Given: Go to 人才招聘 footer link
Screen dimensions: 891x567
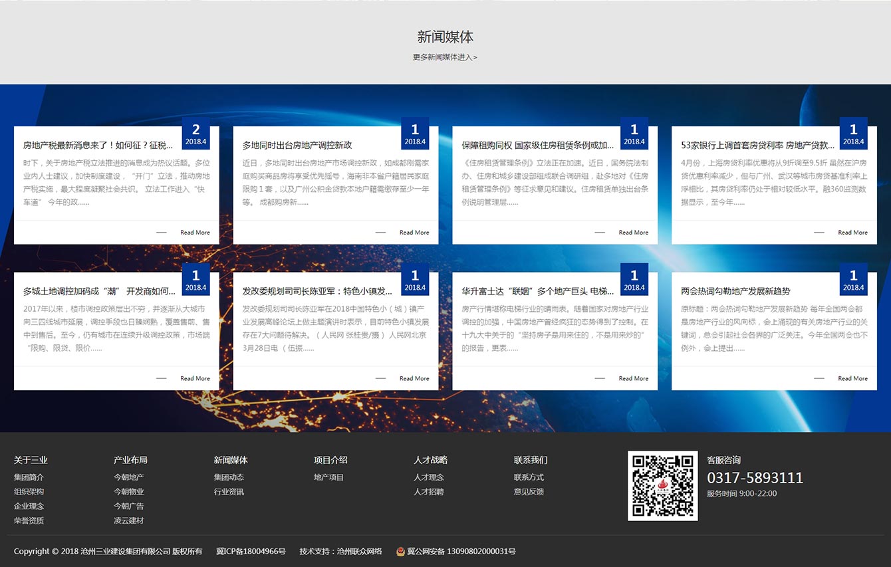Looking at the screenshot, I should pos(429,492).
